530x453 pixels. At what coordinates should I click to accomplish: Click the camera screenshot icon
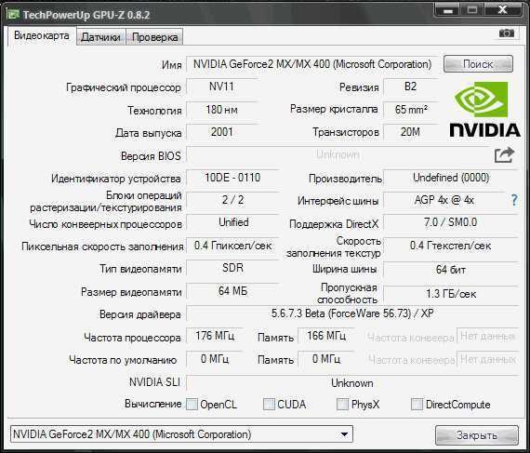point(507,33)
